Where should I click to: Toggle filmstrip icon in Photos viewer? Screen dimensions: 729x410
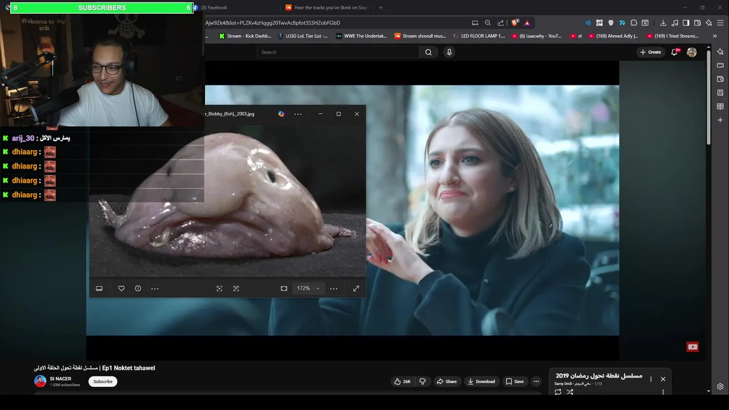click(x=99, y=289)
